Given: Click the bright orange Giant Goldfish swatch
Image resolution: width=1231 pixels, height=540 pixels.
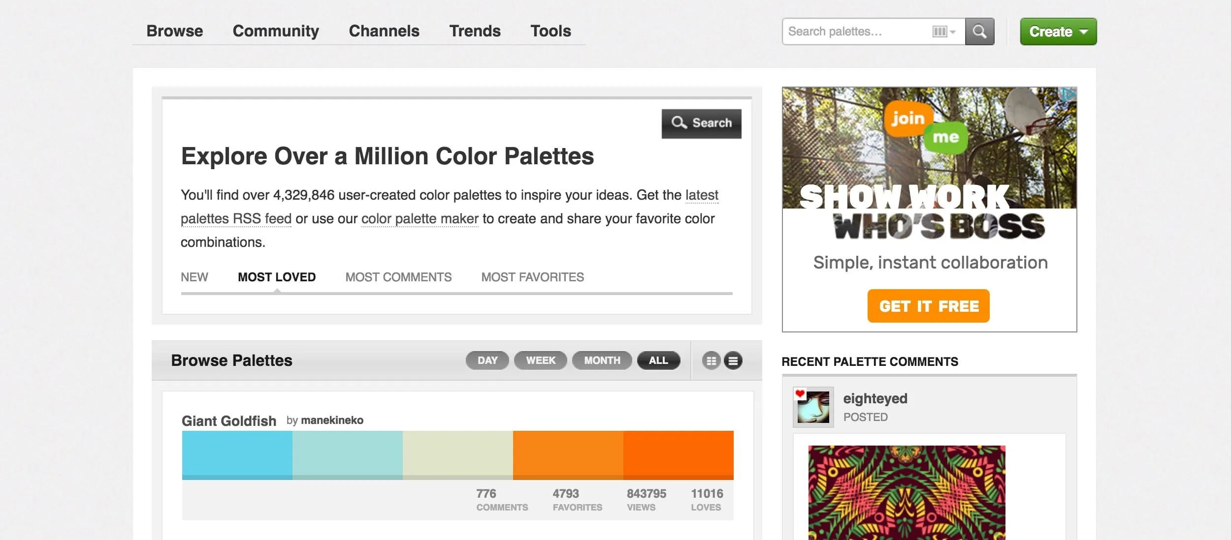Looking at the screenshot, I should (679, 455).
